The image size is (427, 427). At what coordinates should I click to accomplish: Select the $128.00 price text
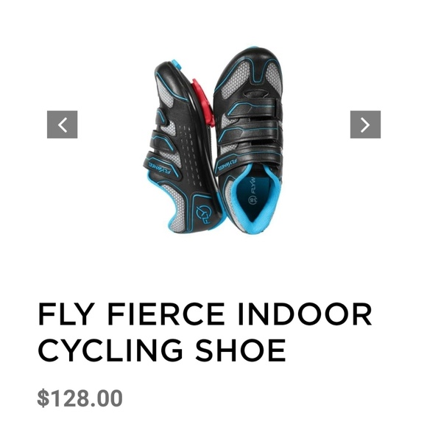[80, 398]
